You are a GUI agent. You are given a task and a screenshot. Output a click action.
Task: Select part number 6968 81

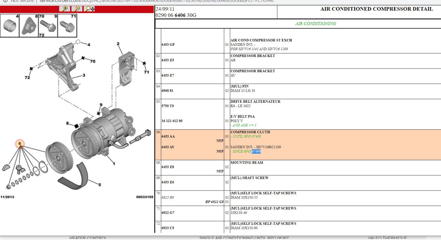pos(167,91)
